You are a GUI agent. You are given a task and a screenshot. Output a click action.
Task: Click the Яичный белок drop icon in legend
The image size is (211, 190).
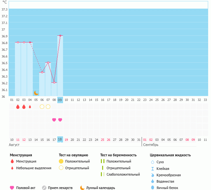(x=152, y=188)
